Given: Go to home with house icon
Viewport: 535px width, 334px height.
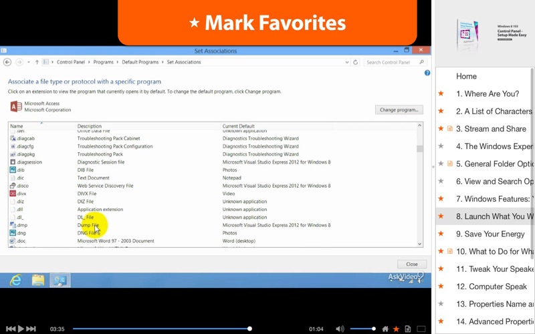Looking at the screenshot, I should (x=385, y=329).
